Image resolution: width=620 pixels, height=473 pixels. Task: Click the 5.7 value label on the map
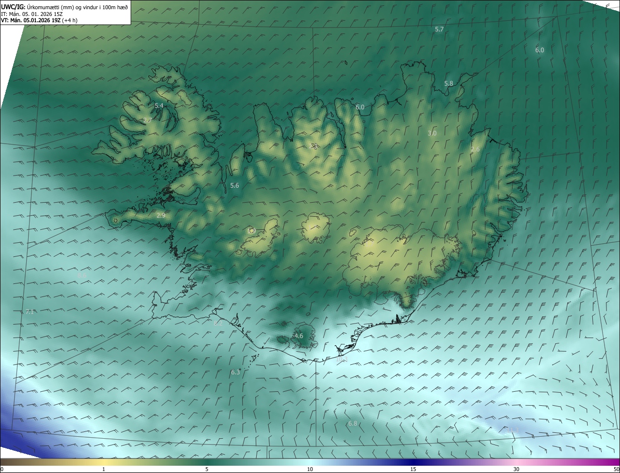[x=439, y=30]
